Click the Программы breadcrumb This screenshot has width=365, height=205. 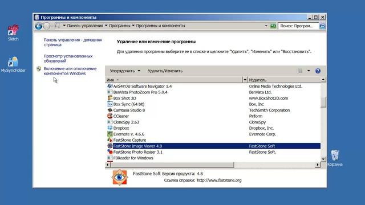coord(120,26)
